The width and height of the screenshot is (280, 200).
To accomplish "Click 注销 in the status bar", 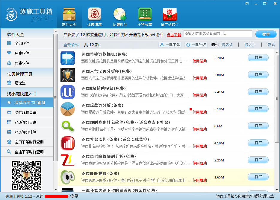I will [x=40, y=196].
